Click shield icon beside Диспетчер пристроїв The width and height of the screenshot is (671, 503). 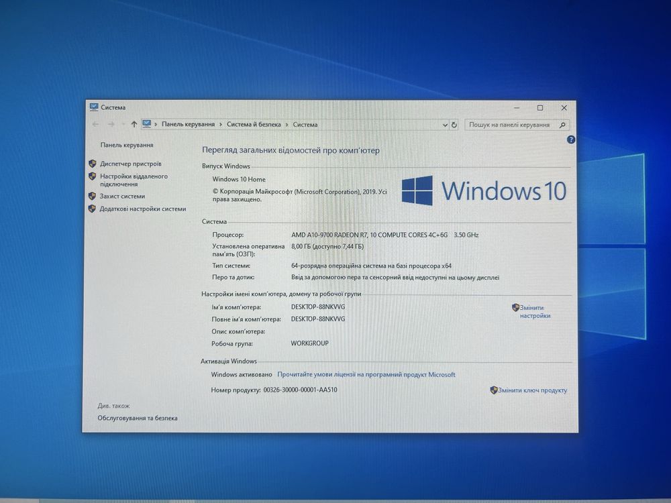pyautogui.click(x=93, y=164)
